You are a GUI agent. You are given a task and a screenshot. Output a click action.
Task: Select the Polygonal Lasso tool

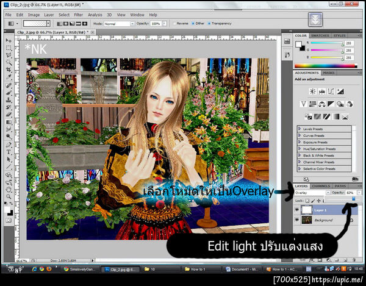pos(9,55)
